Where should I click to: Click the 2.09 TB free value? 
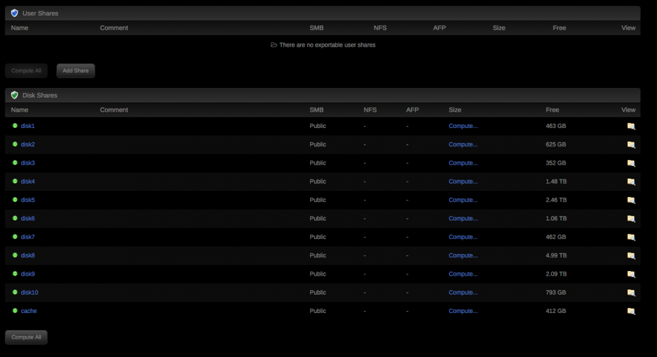(556, 274)
